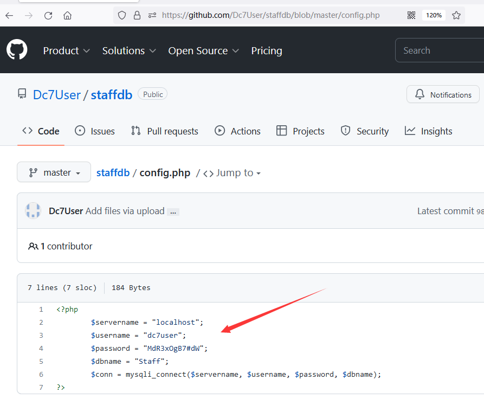Click the URL text in the address bar
This screenshot has width=484, height=405.
click(270, 15)
